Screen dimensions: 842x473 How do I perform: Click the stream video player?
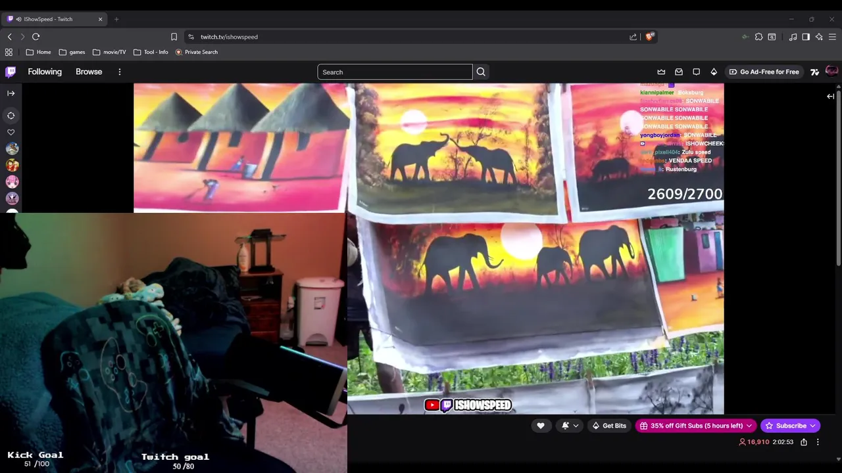(x=428, y=248)
